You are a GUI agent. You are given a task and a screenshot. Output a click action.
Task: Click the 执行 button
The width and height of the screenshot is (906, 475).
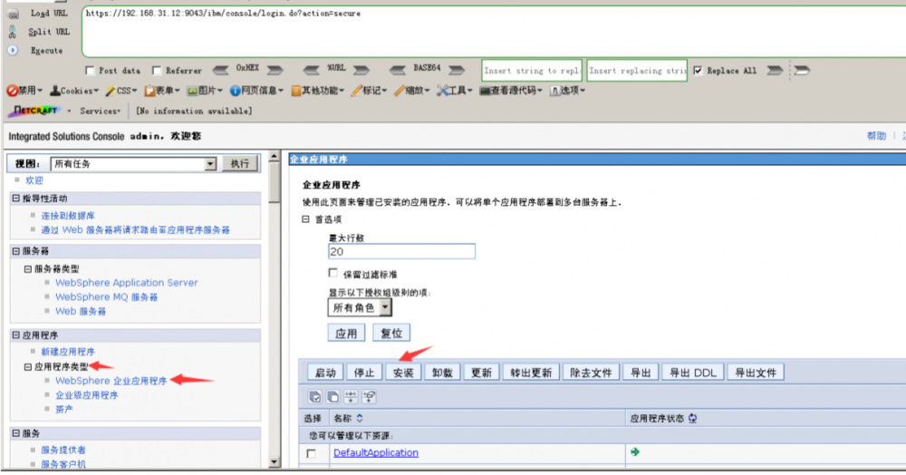point(240,164)
